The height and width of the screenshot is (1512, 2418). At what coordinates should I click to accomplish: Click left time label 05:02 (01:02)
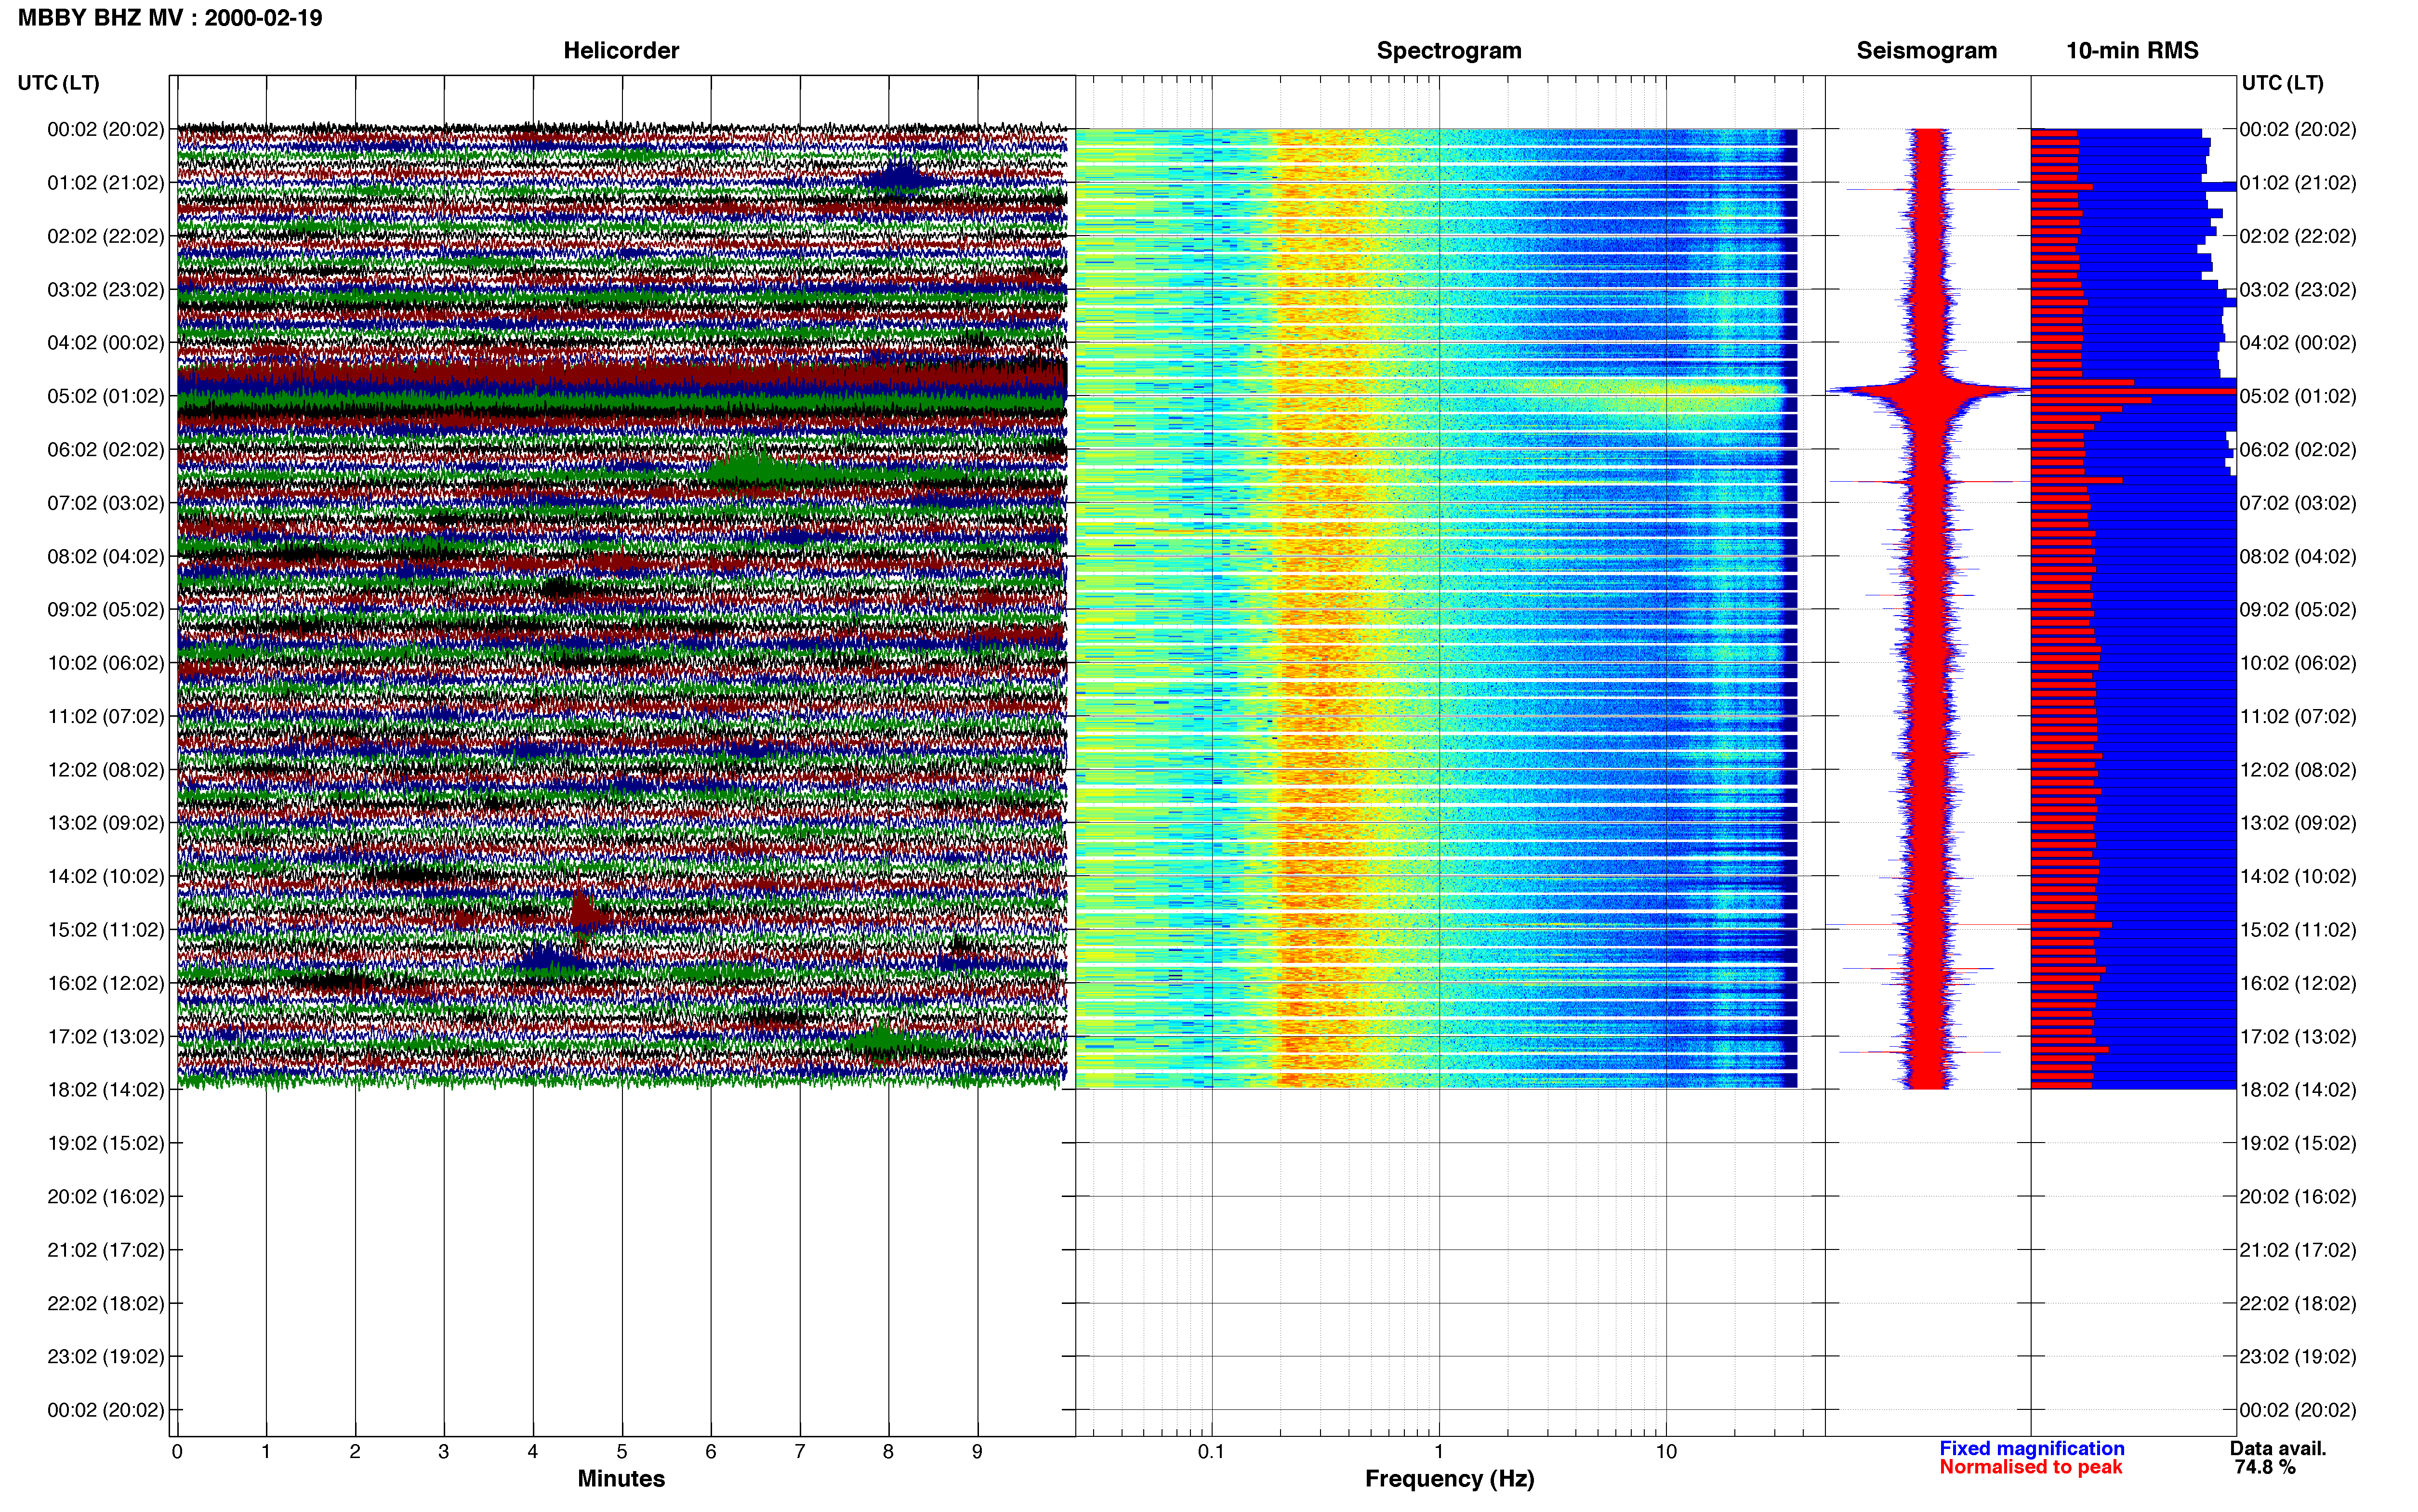[x=105, y=396]
